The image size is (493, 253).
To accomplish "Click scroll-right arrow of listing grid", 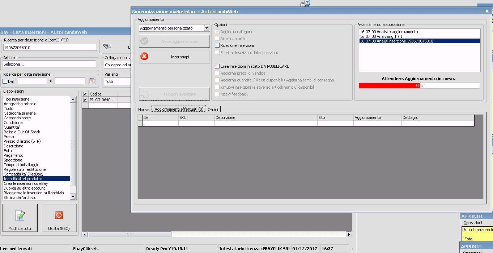I will [x=349, y=234].
